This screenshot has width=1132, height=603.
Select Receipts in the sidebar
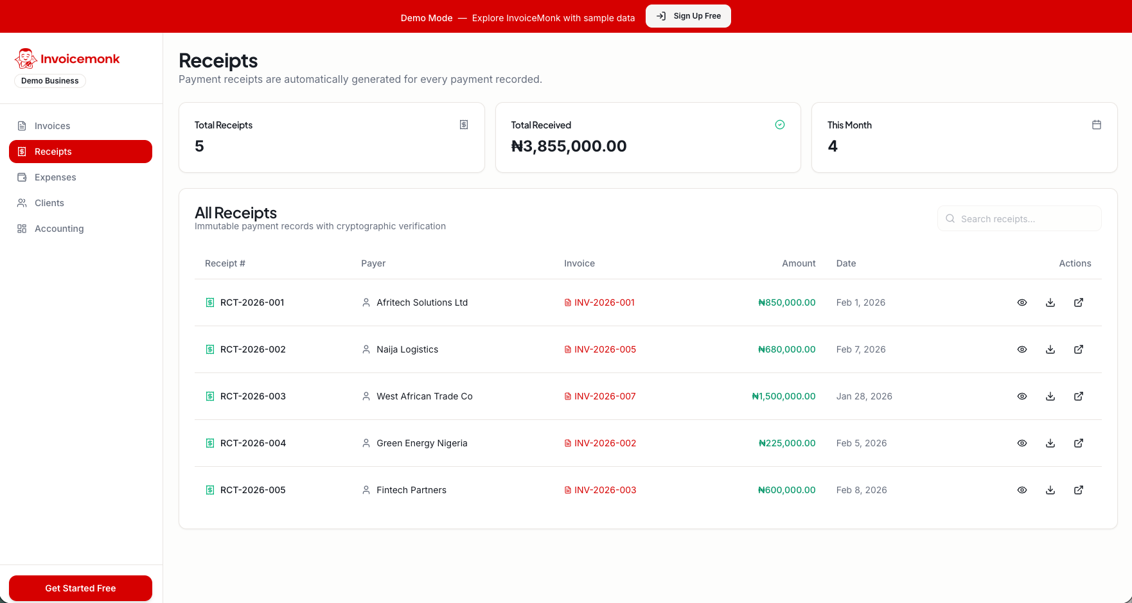pyautogui.click(x=80, y=152)
